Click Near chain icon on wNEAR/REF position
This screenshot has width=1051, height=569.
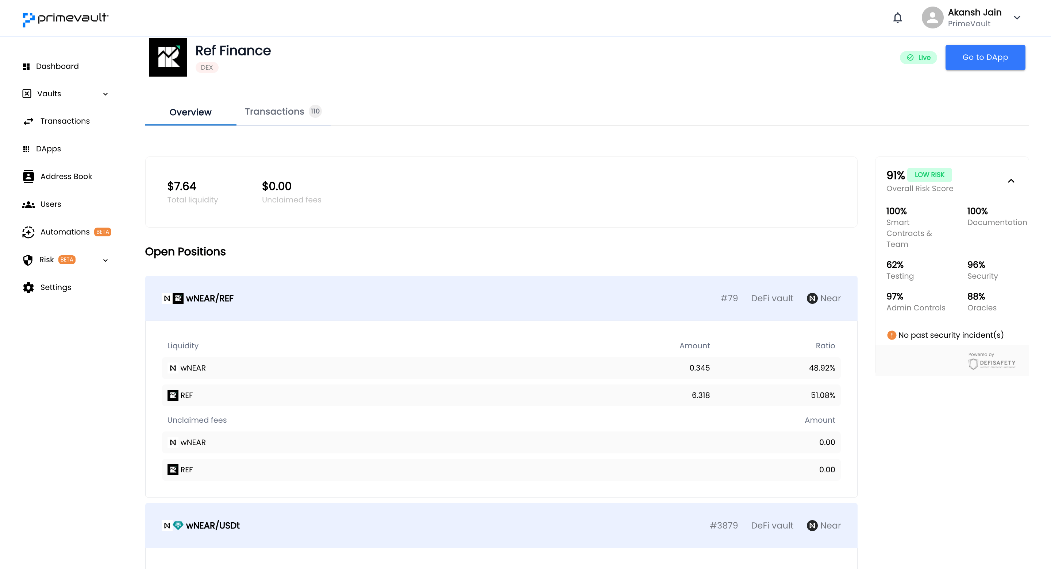pos(812,298)
